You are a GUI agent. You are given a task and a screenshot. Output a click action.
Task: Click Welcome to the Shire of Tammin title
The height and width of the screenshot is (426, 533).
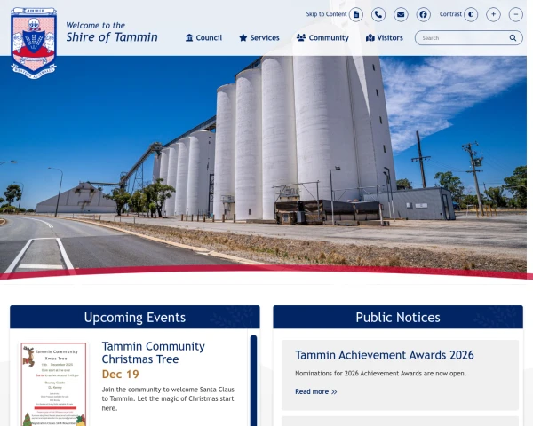(112, 32)
